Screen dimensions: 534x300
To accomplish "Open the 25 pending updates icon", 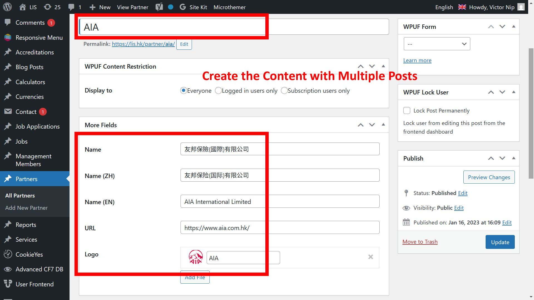I will click(x=48, y=7).
